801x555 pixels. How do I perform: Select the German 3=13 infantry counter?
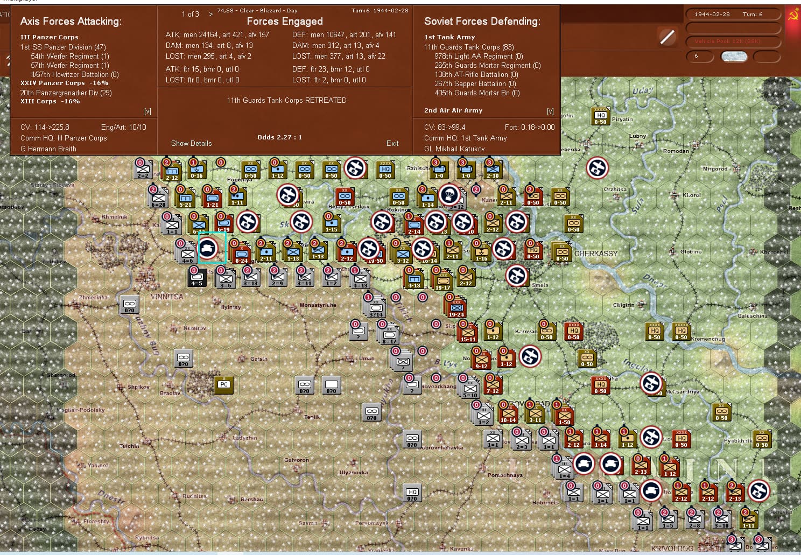250,277
